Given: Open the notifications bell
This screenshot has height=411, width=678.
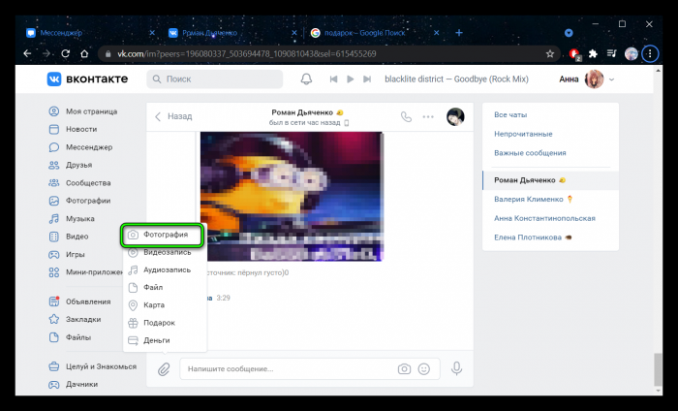Looking at the screenshot, I should [307, 79].
